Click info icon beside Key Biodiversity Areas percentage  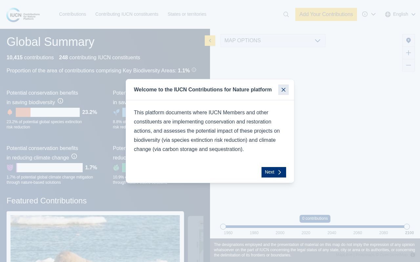[194, 70]
